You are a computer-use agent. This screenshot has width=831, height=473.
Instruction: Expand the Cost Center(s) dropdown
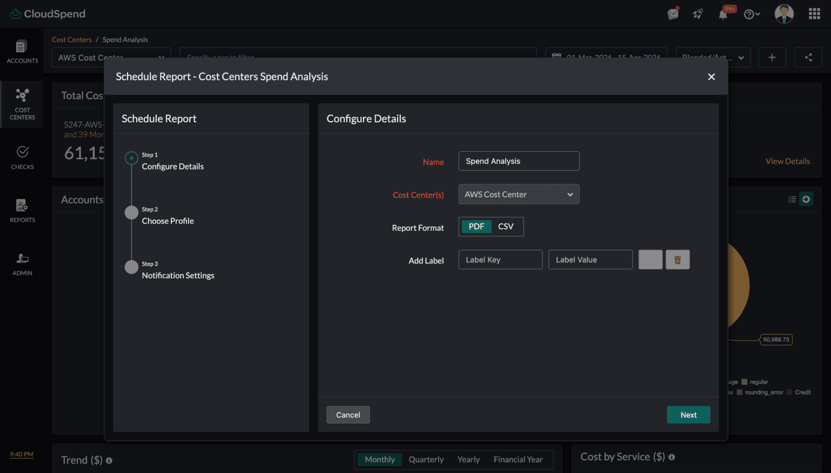click(518, 194)
